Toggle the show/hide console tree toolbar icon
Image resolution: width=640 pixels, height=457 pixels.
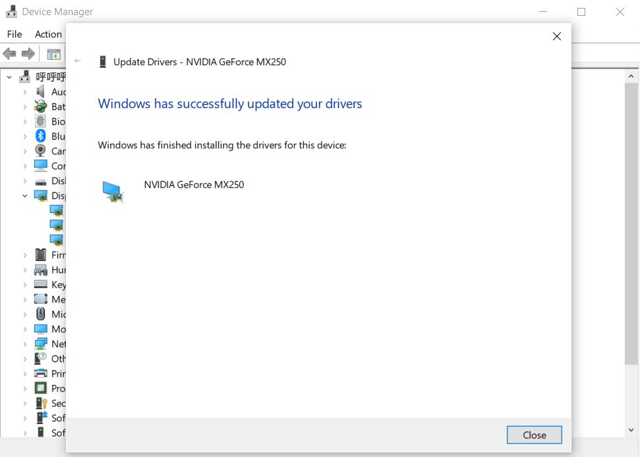click(x=53, y=54)
